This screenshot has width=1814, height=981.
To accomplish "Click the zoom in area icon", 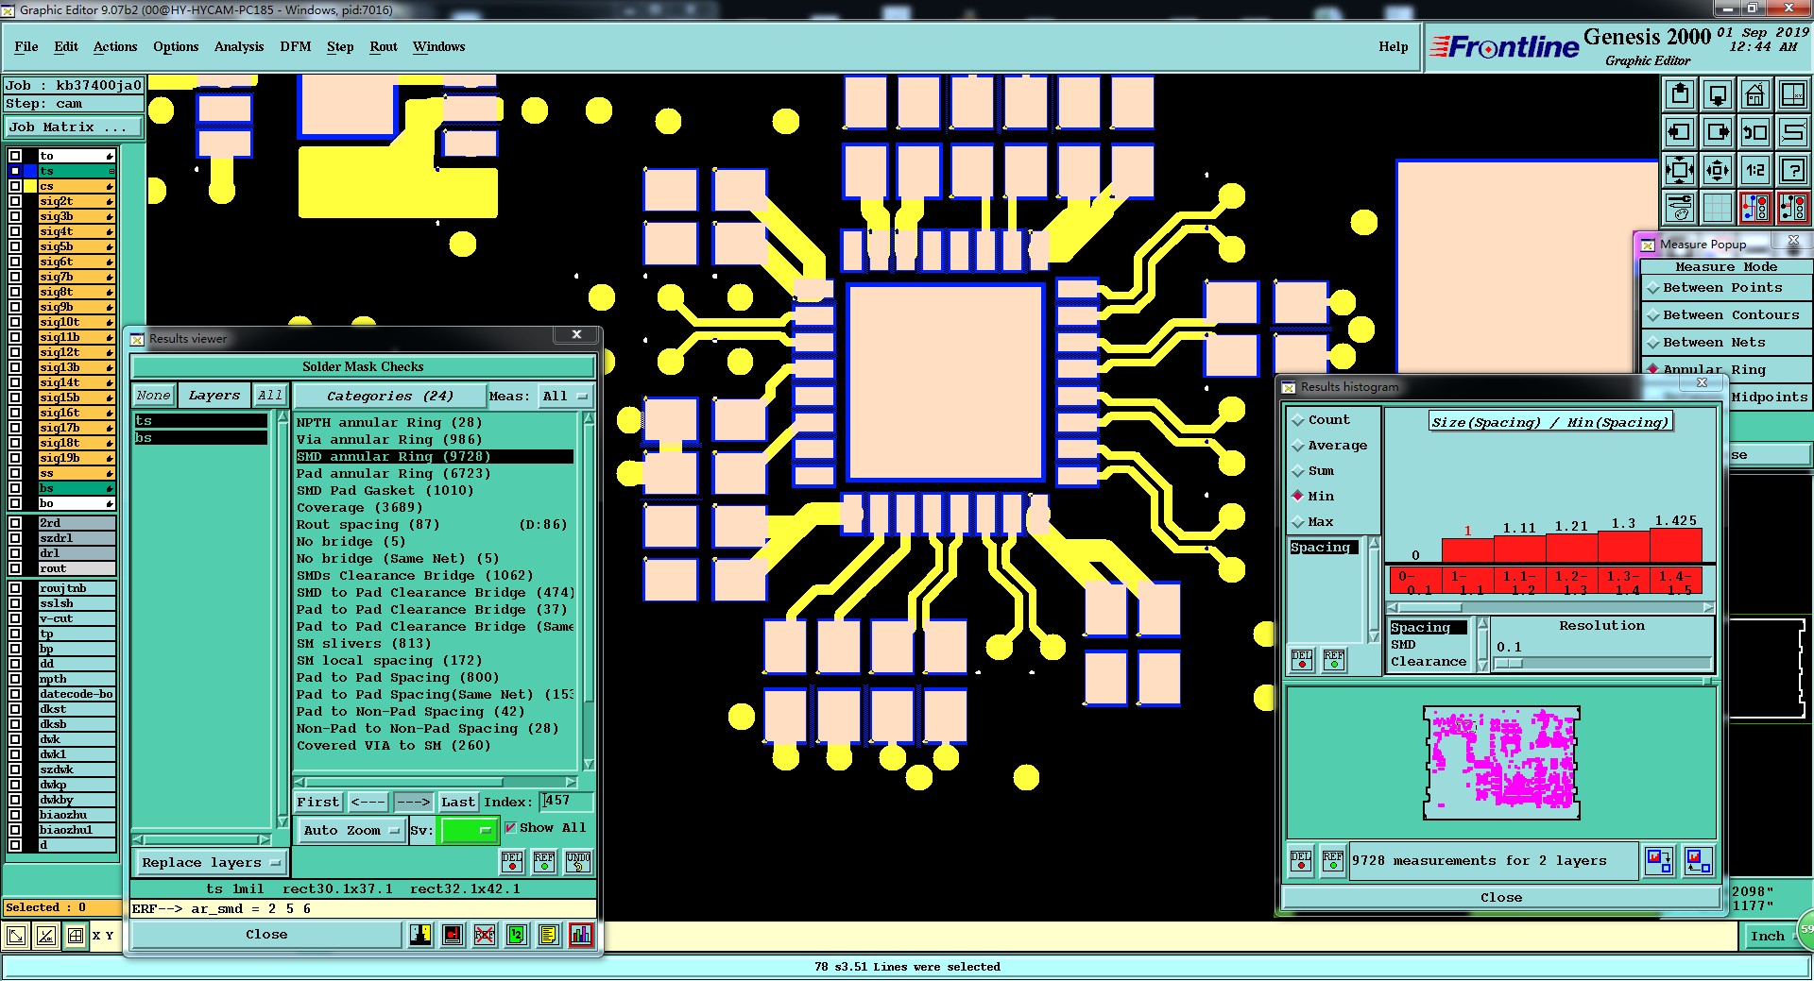I will [x=1680, y=170].
